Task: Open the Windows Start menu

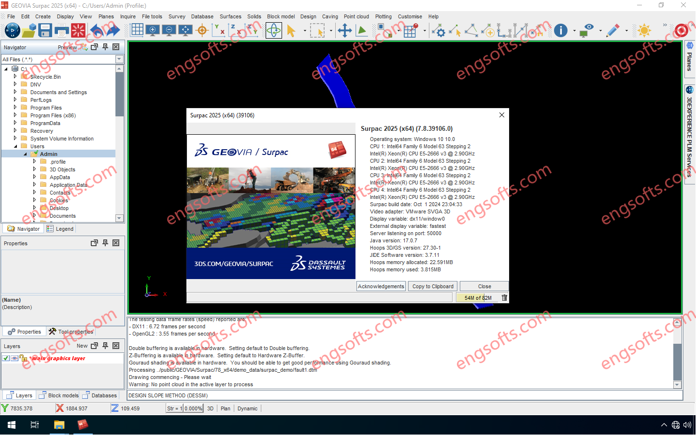Action: [x=12, y=425]
